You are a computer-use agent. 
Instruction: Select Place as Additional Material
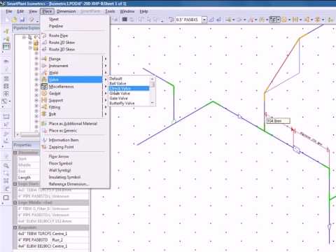[x=75, y=124]
